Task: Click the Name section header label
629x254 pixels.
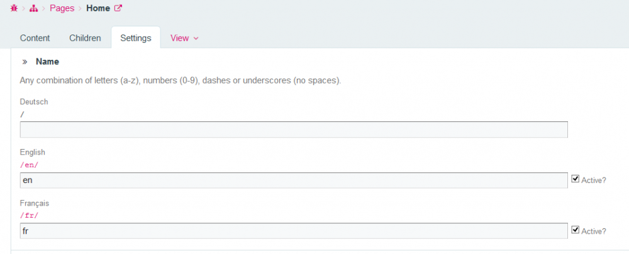Action: pos(47,62)
